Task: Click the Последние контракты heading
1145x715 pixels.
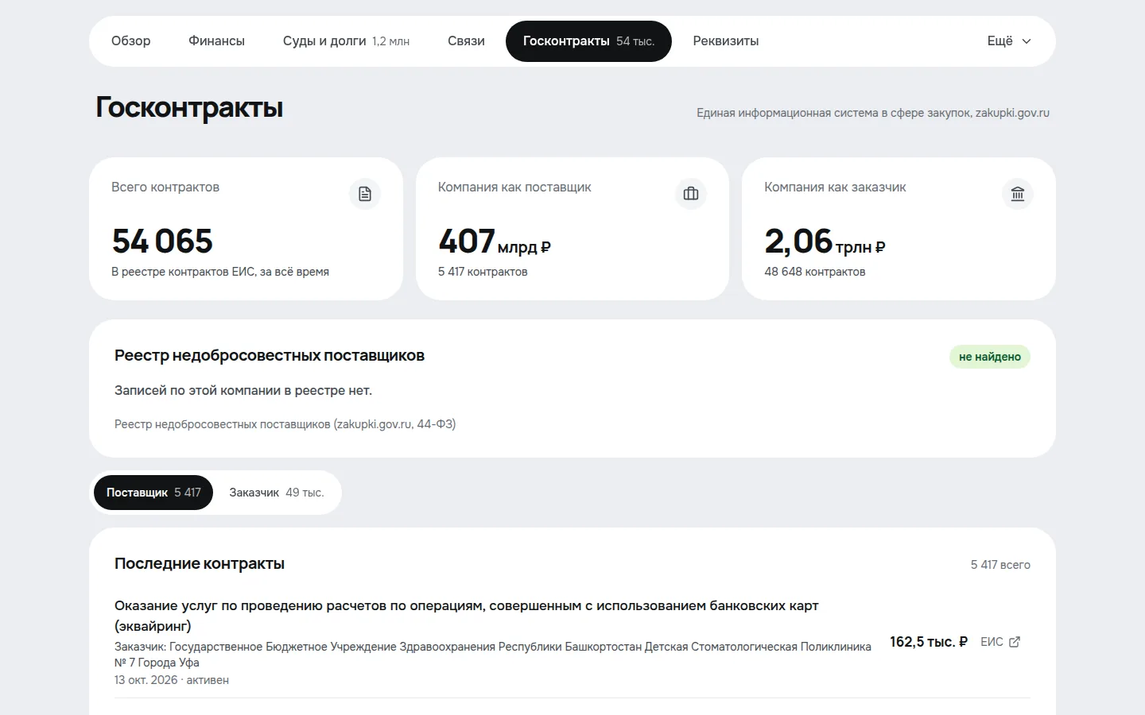Action: click(200, 563)
